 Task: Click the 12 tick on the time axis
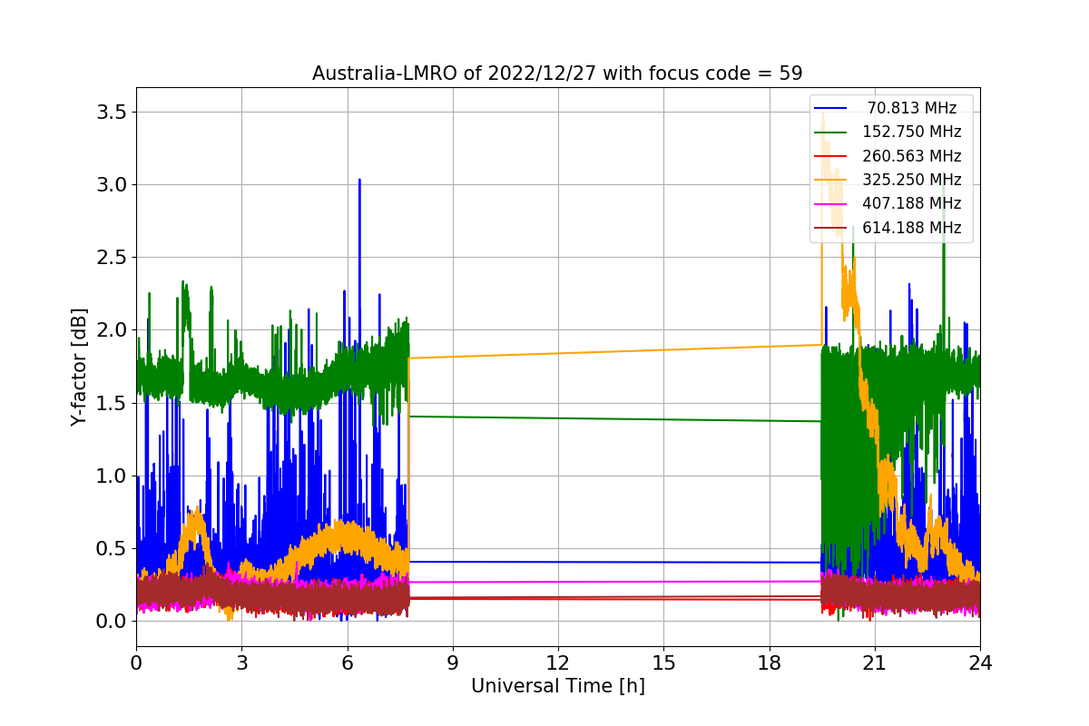pos(558,662)
